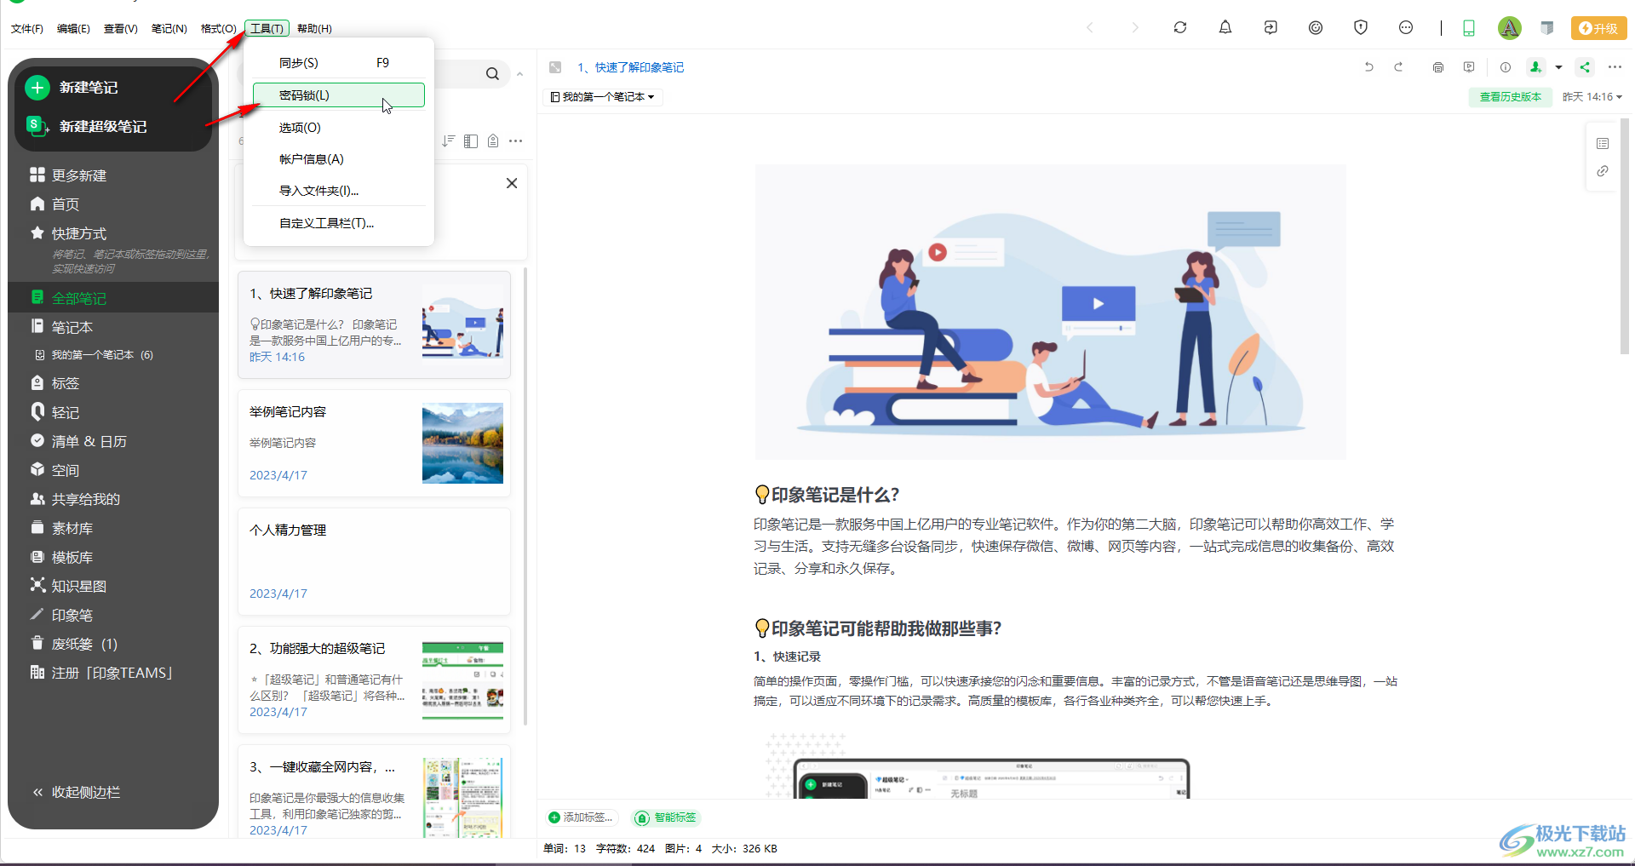Screen dimensions: 1635x866
Task: Click the 升级 upgrade button
Action: 1598,28
